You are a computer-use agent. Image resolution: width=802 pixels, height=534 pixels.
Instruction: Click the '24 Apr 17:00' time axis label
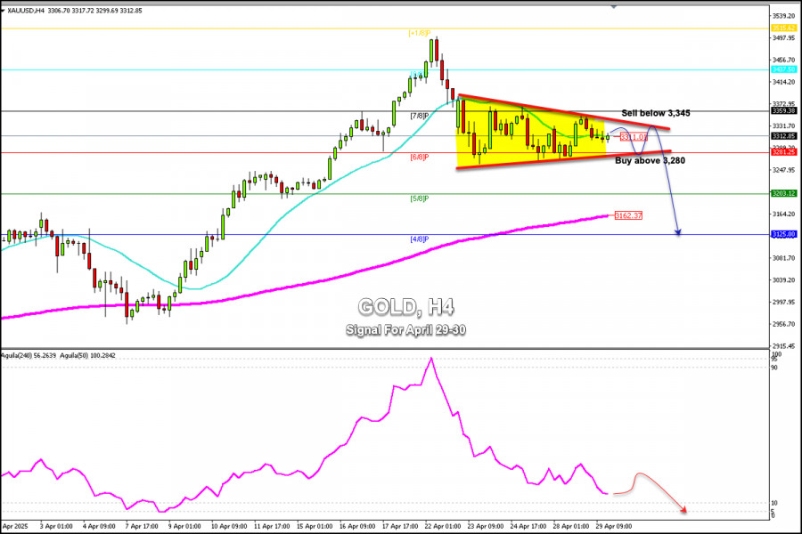click(528, 526)
